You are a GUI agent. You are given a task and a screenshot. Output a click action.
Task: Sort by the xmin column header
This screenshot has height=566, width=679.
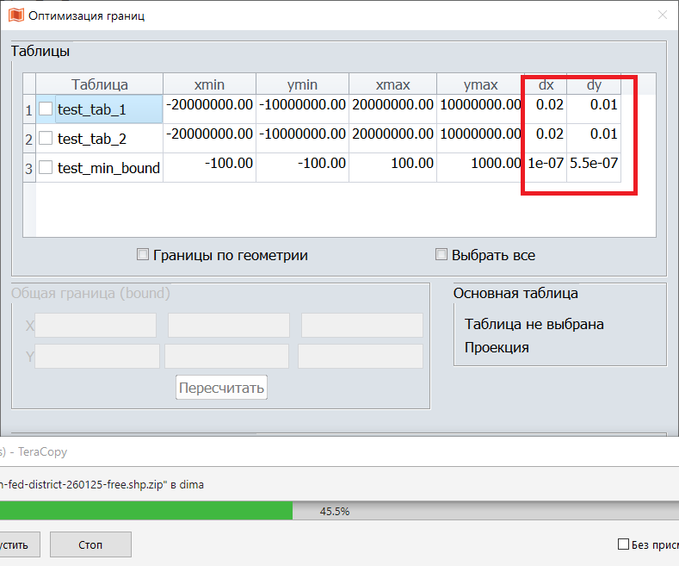tap(209, 84)
